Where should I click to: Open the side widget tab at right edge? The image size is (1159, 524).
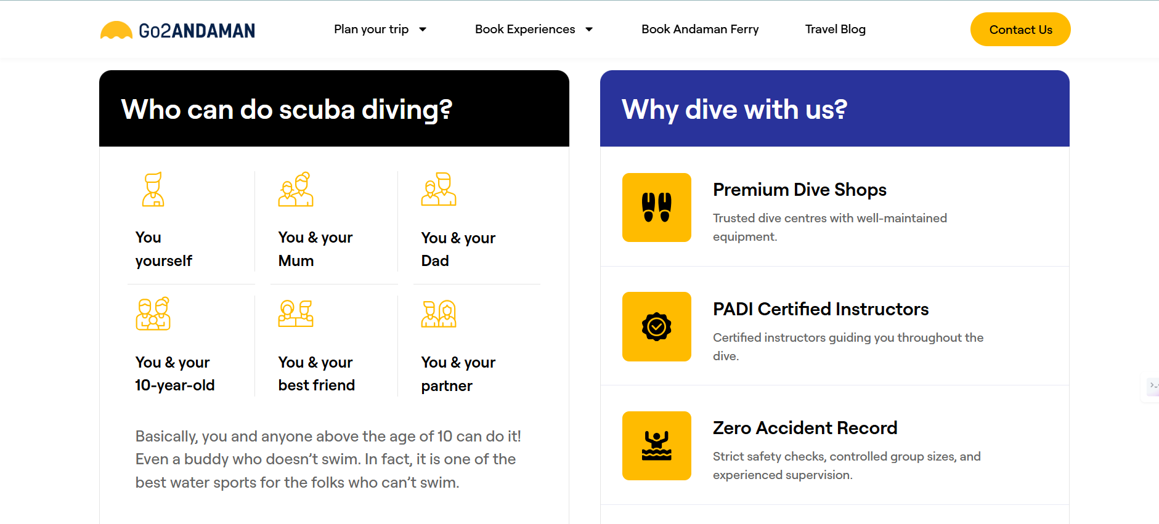(x=1151, y=386)
